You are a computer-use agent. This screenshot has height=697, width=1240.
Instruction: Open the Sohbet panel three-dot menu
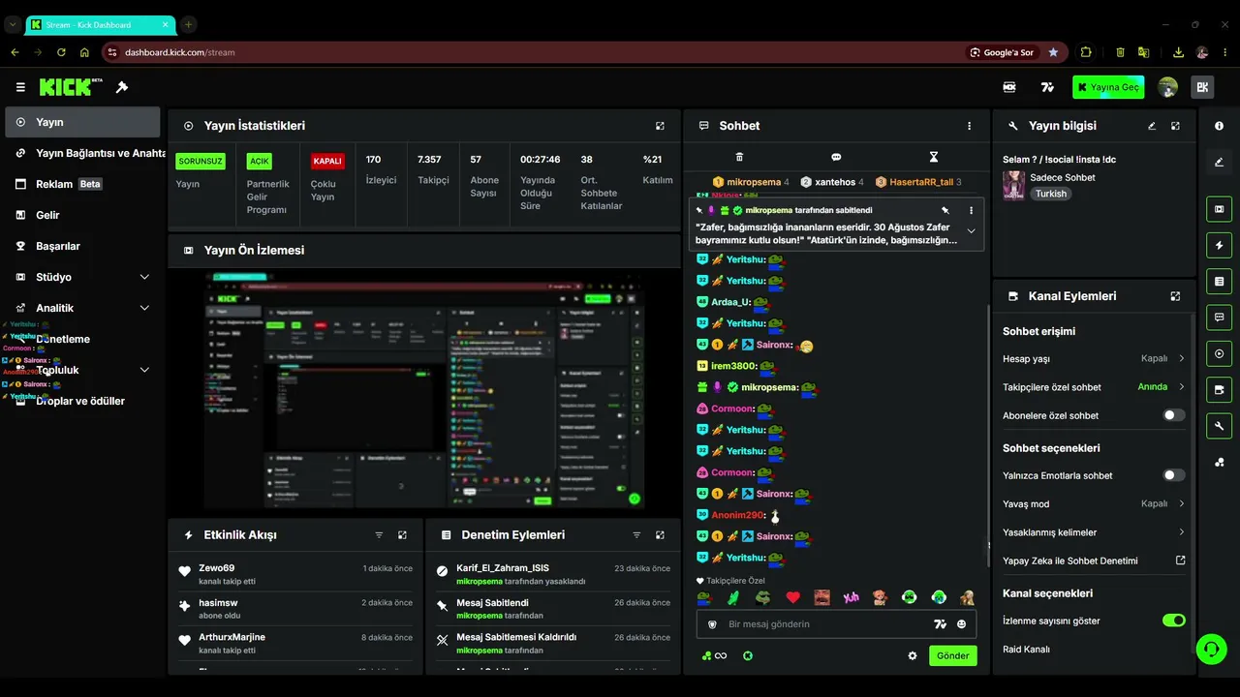click(969, 126)
